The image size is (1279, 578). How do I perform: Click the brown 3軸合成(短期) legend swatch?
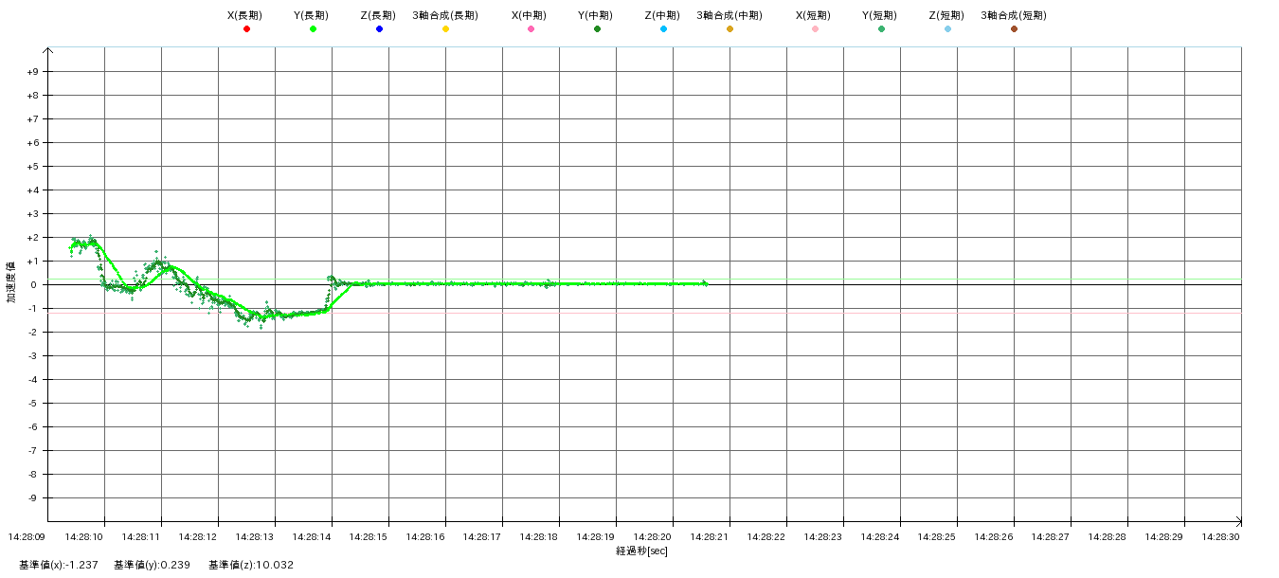click(1014, 29)
